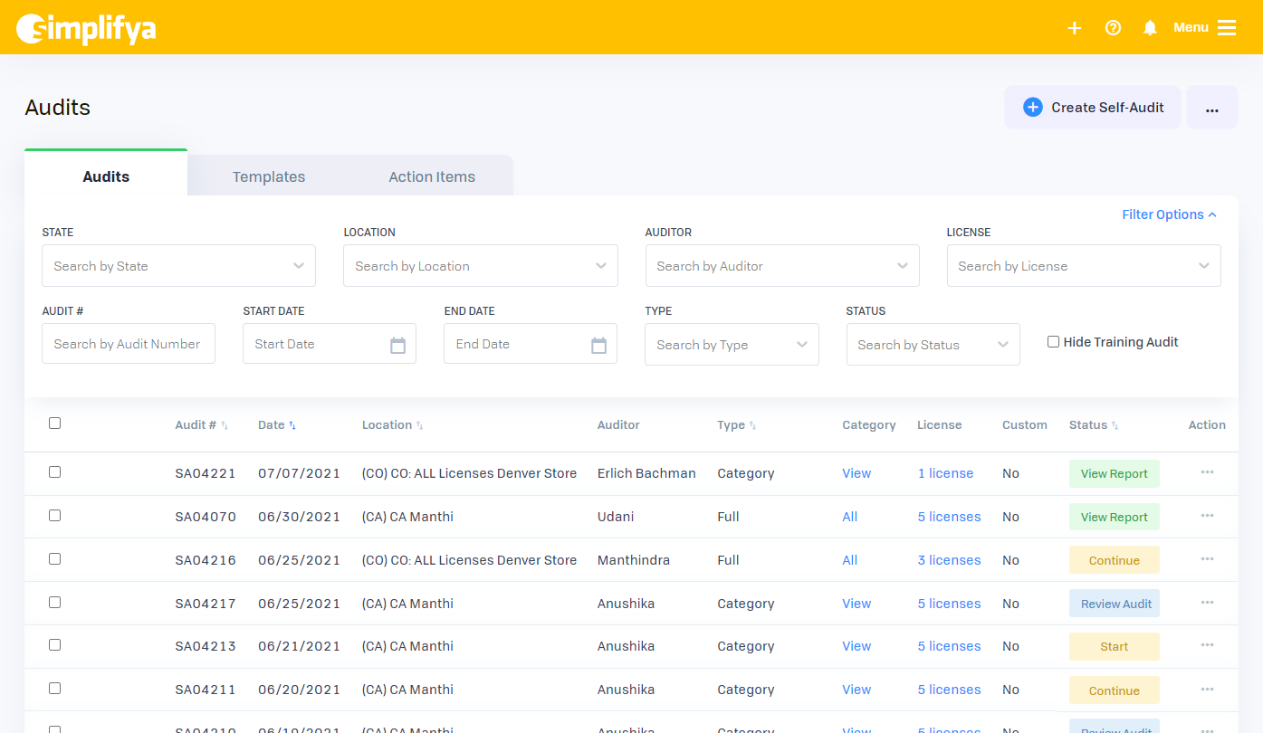Open the 3 licenses link for SA04216
Screen dimensions: 1263x733
(949, 560)
